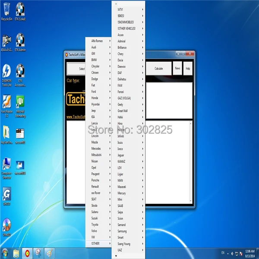Expand Volvo submenu arrow
The height and width of the screenshot is (259, 259).
110,231
